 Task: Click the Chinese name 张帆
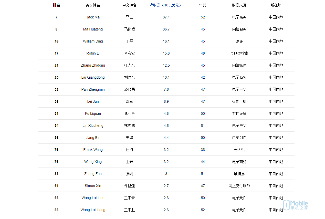130,174
